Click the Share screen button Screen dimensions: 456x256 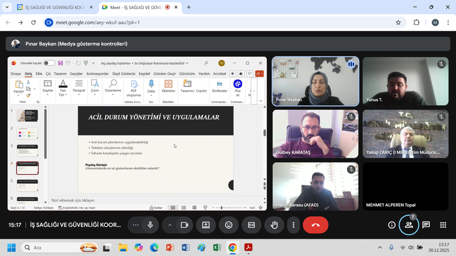point(206,225)
